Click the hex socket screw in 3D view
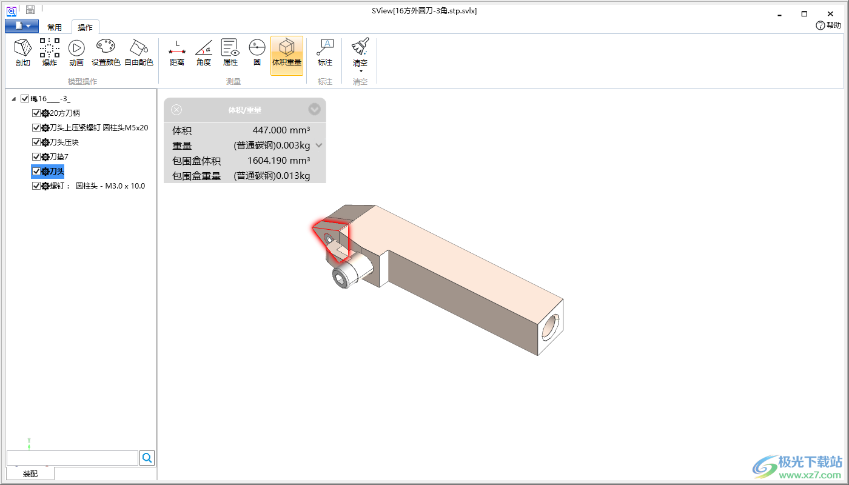The height and width of the screenshot is (485, 849). pyautogui.click(x=341, y=278)
